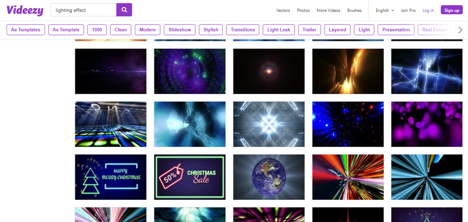Select the Modern tag
The width and height of the screenshot is (468, 222).
148,30
